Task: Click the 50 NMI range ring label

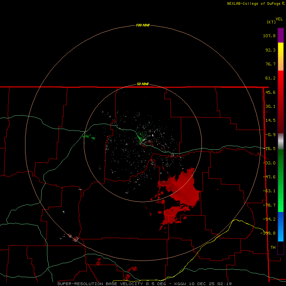Action: 143,84
